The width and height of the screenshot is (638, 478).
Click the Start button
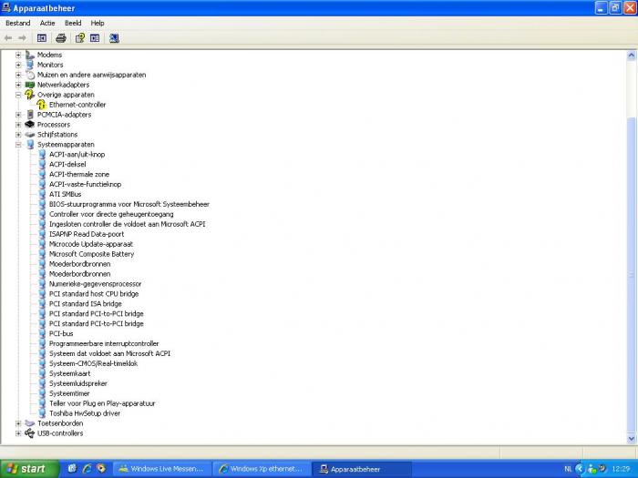[30, 469]
